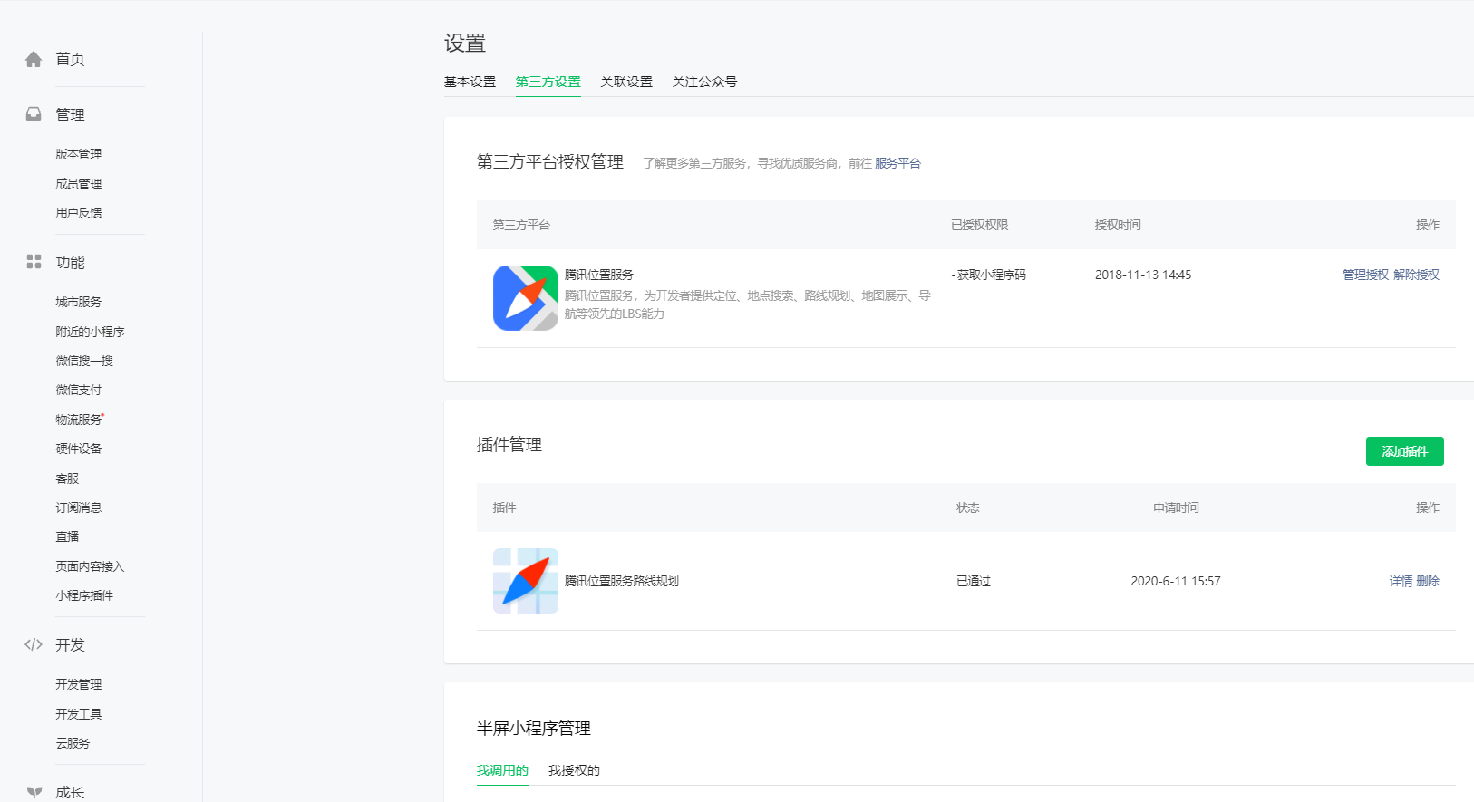Click the 腾讯位置服务路线规划 plugin icon
This screenshot has width=1474, height=802.
[525, 581]
